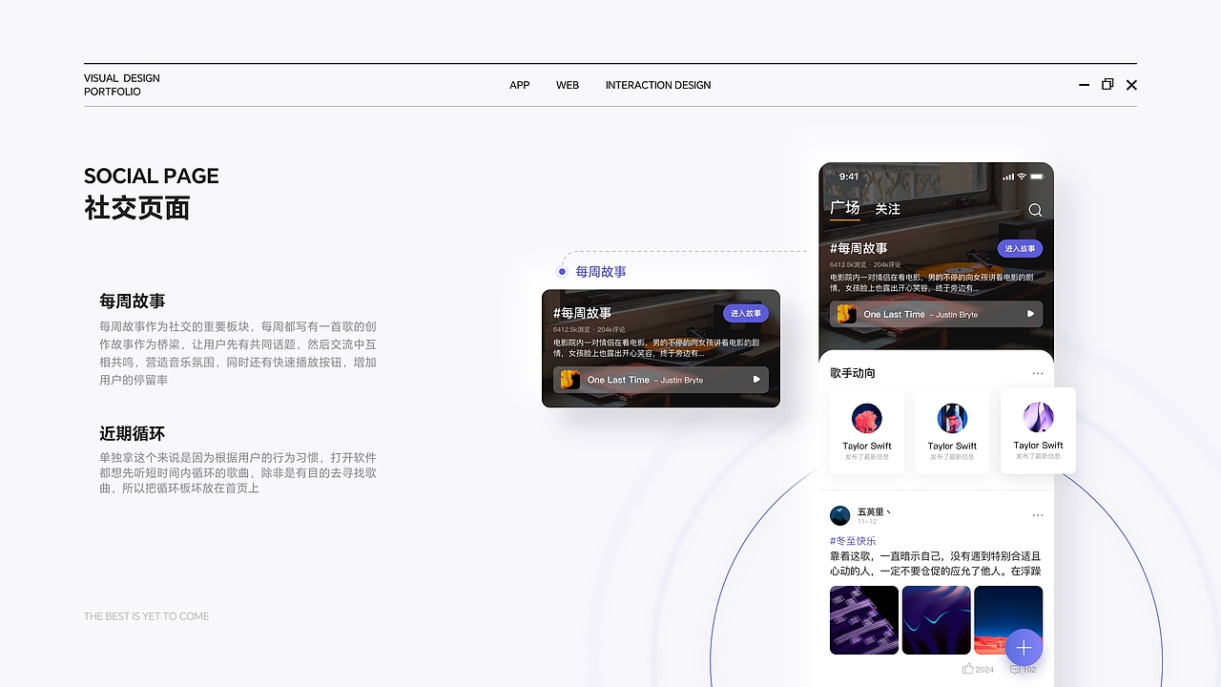Click the 五英里 user avatar
Screen dimensions: 1221x687
coord(840,515)
